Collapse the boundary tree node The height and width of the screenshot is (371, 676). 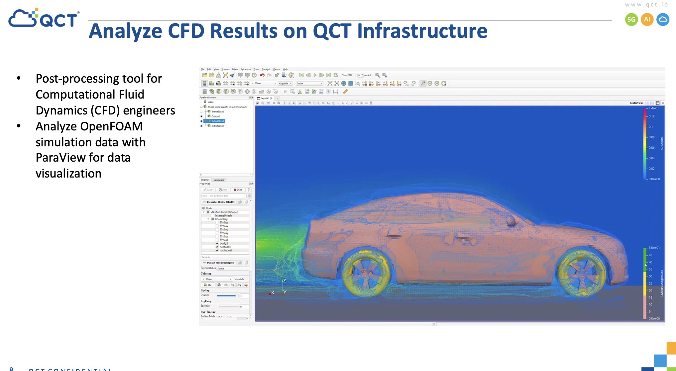click(x=208, y=219)
